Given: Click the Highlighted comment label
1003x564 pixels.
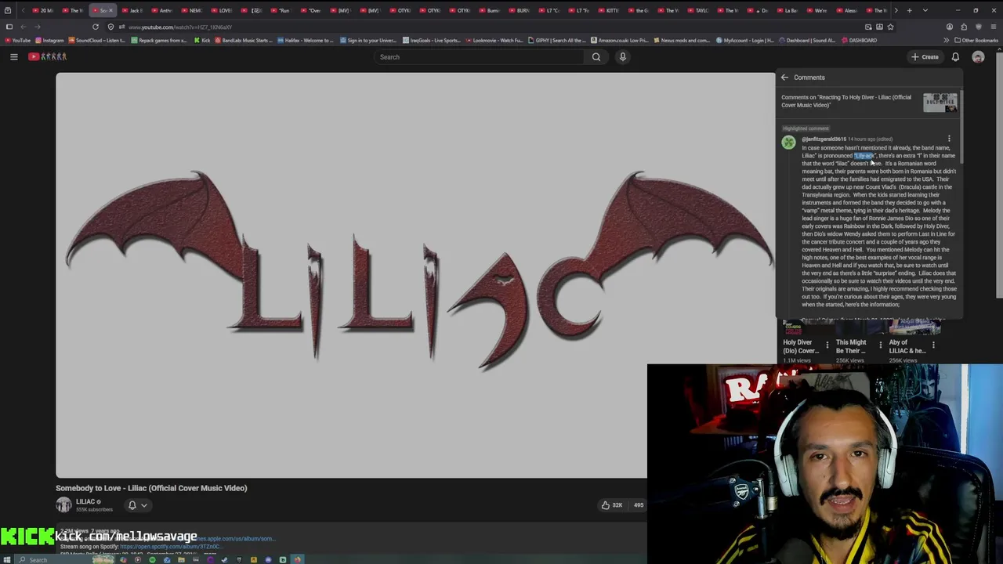Looking at the screenshot, I should [806, 128].
